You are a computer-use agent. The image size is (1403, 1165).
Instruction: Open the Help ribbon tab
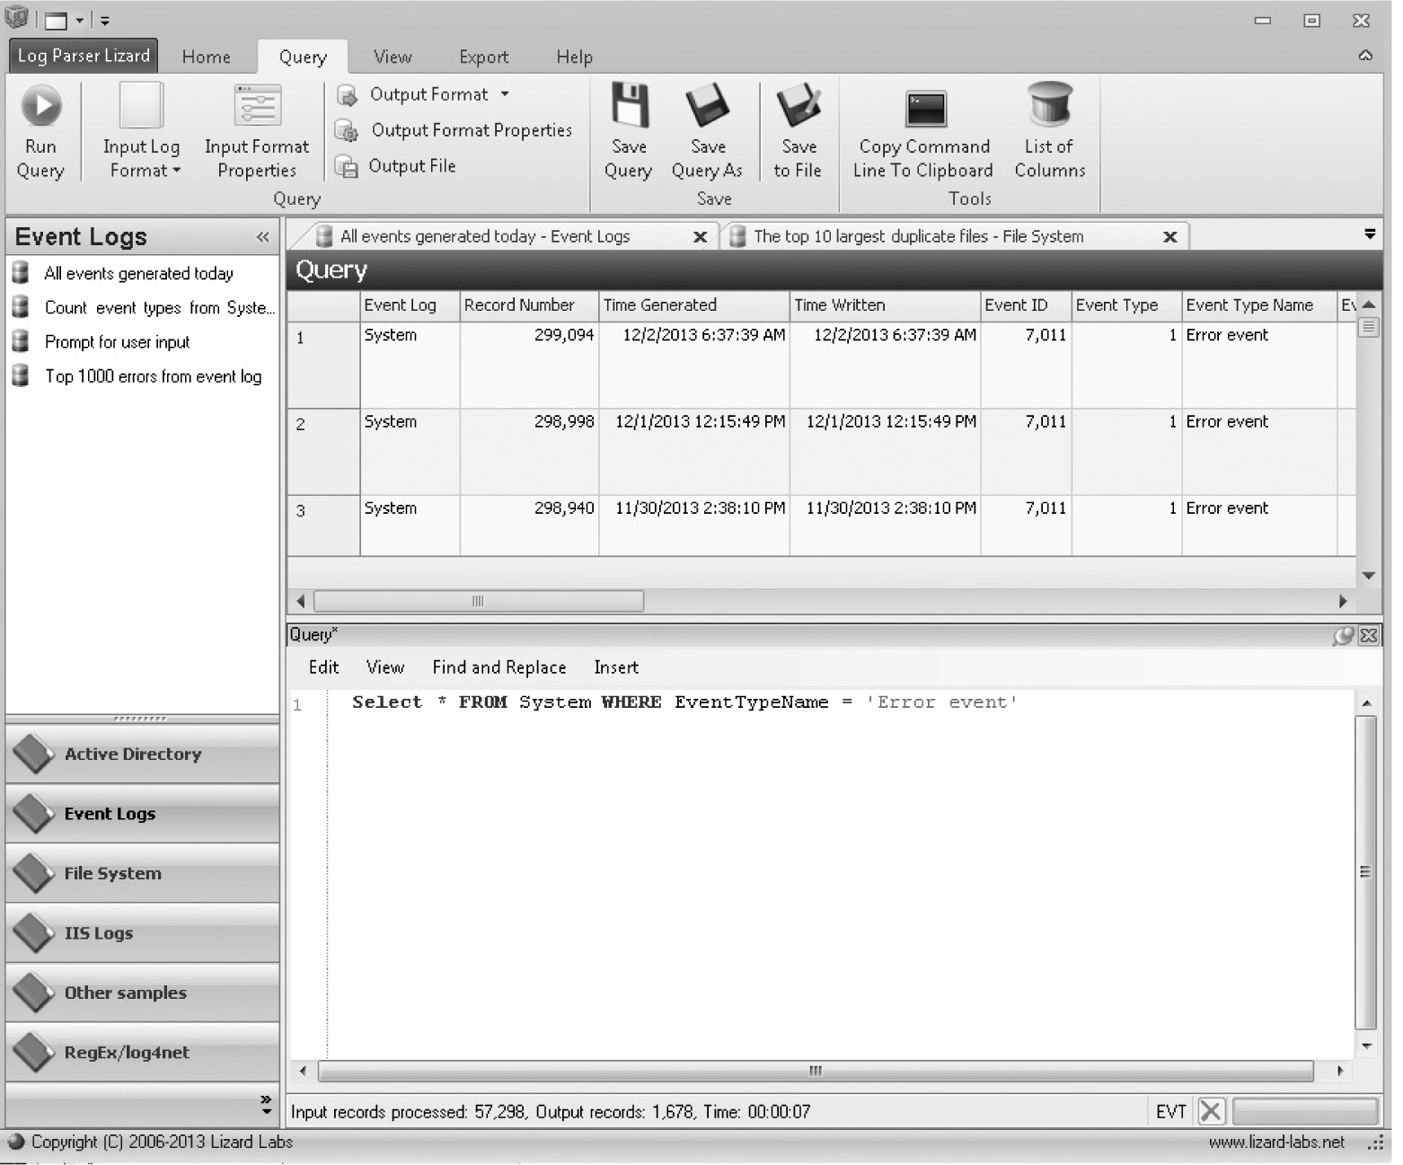575,57
